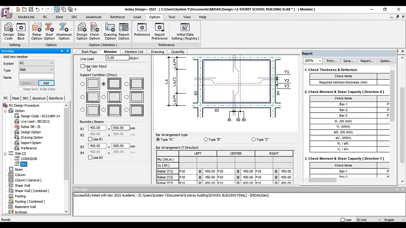
Task: Click Import Preference icon
Action: point(160,32)
